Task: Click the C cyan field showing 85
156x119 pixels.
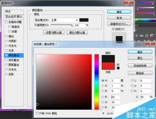Action: (x=144, y=97)
